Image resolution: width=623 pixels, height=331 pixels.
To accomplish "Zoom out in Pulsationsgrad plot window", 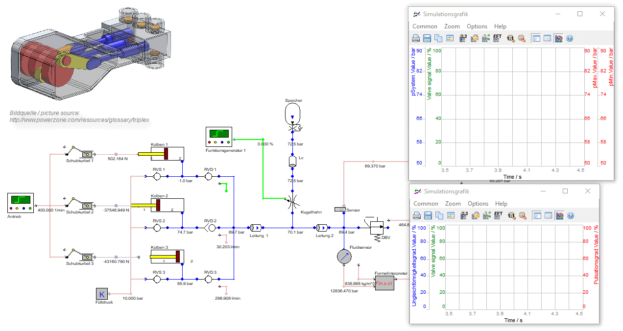I will click(x=523, y=215).
